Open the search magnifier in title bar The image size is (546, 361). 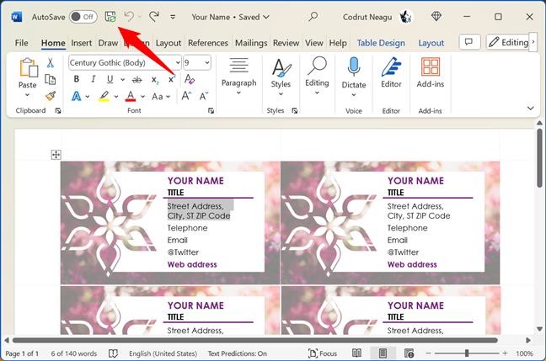313,16
